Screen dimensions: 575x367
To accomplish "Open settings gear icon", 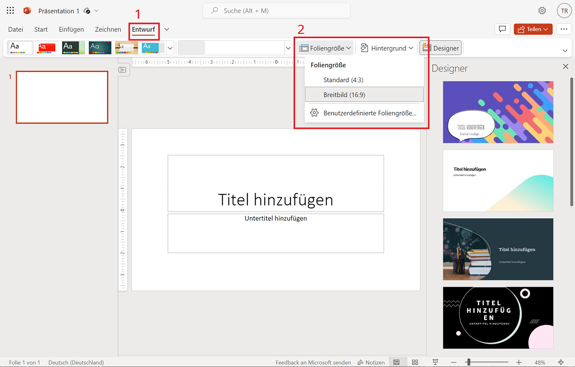I will 542,11.
